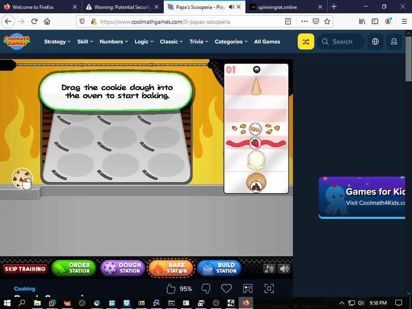Open Windows taskbar search

point(22,303)
